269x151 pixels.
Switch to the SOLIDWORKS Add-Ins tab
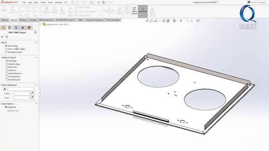click(x=66, y=20)
